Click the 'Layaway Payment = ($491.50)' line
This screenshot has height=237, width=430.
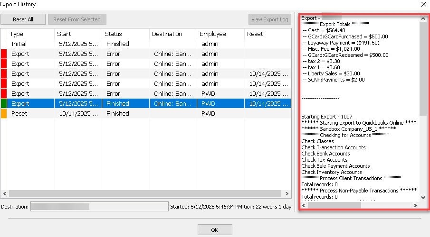341,43
